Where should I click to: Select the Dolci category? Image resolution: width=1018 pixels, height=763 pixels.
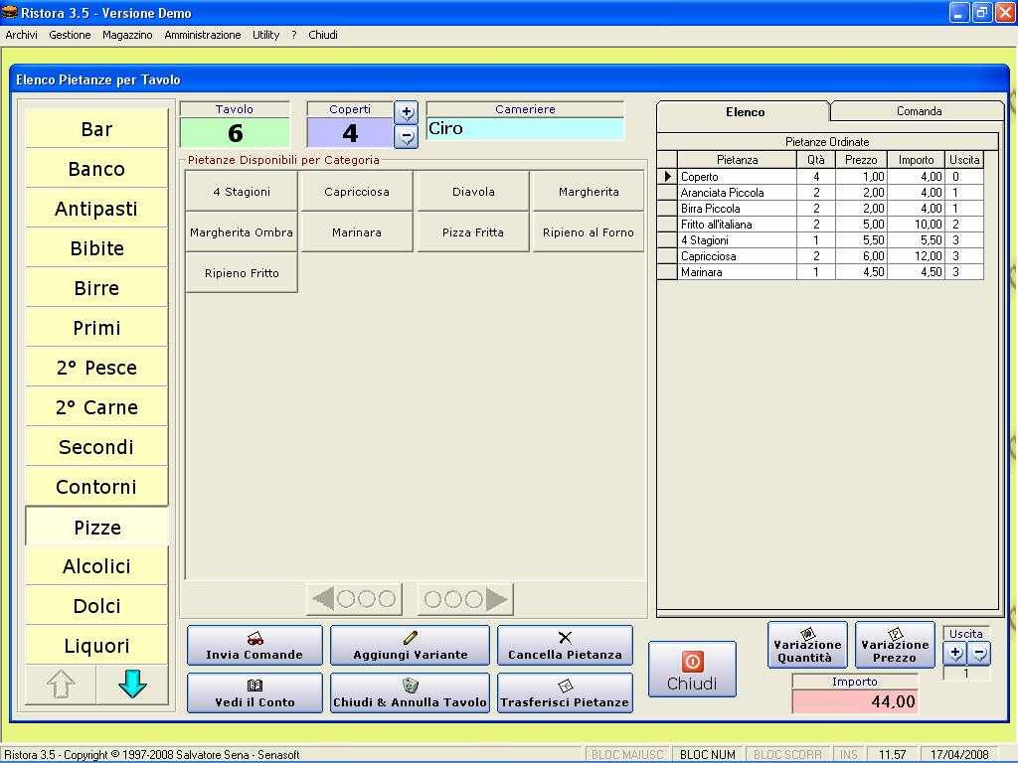click(96, 606)
